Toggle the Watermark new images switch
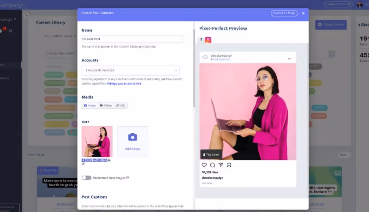This screenshot has height=212, width=369. coord(86,178)
